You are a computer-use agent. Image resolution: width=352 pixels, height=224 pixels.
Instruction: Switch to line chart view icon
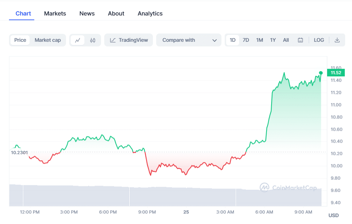coord(78,40)
